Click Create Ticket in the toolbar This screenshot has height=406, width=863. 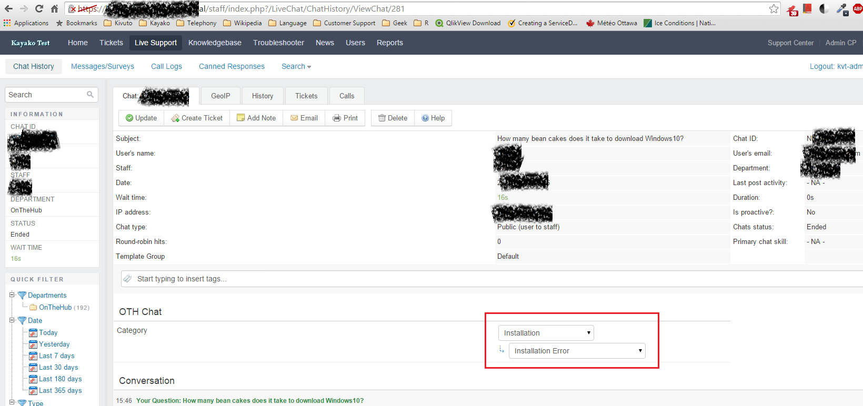(x=197, y=118)
